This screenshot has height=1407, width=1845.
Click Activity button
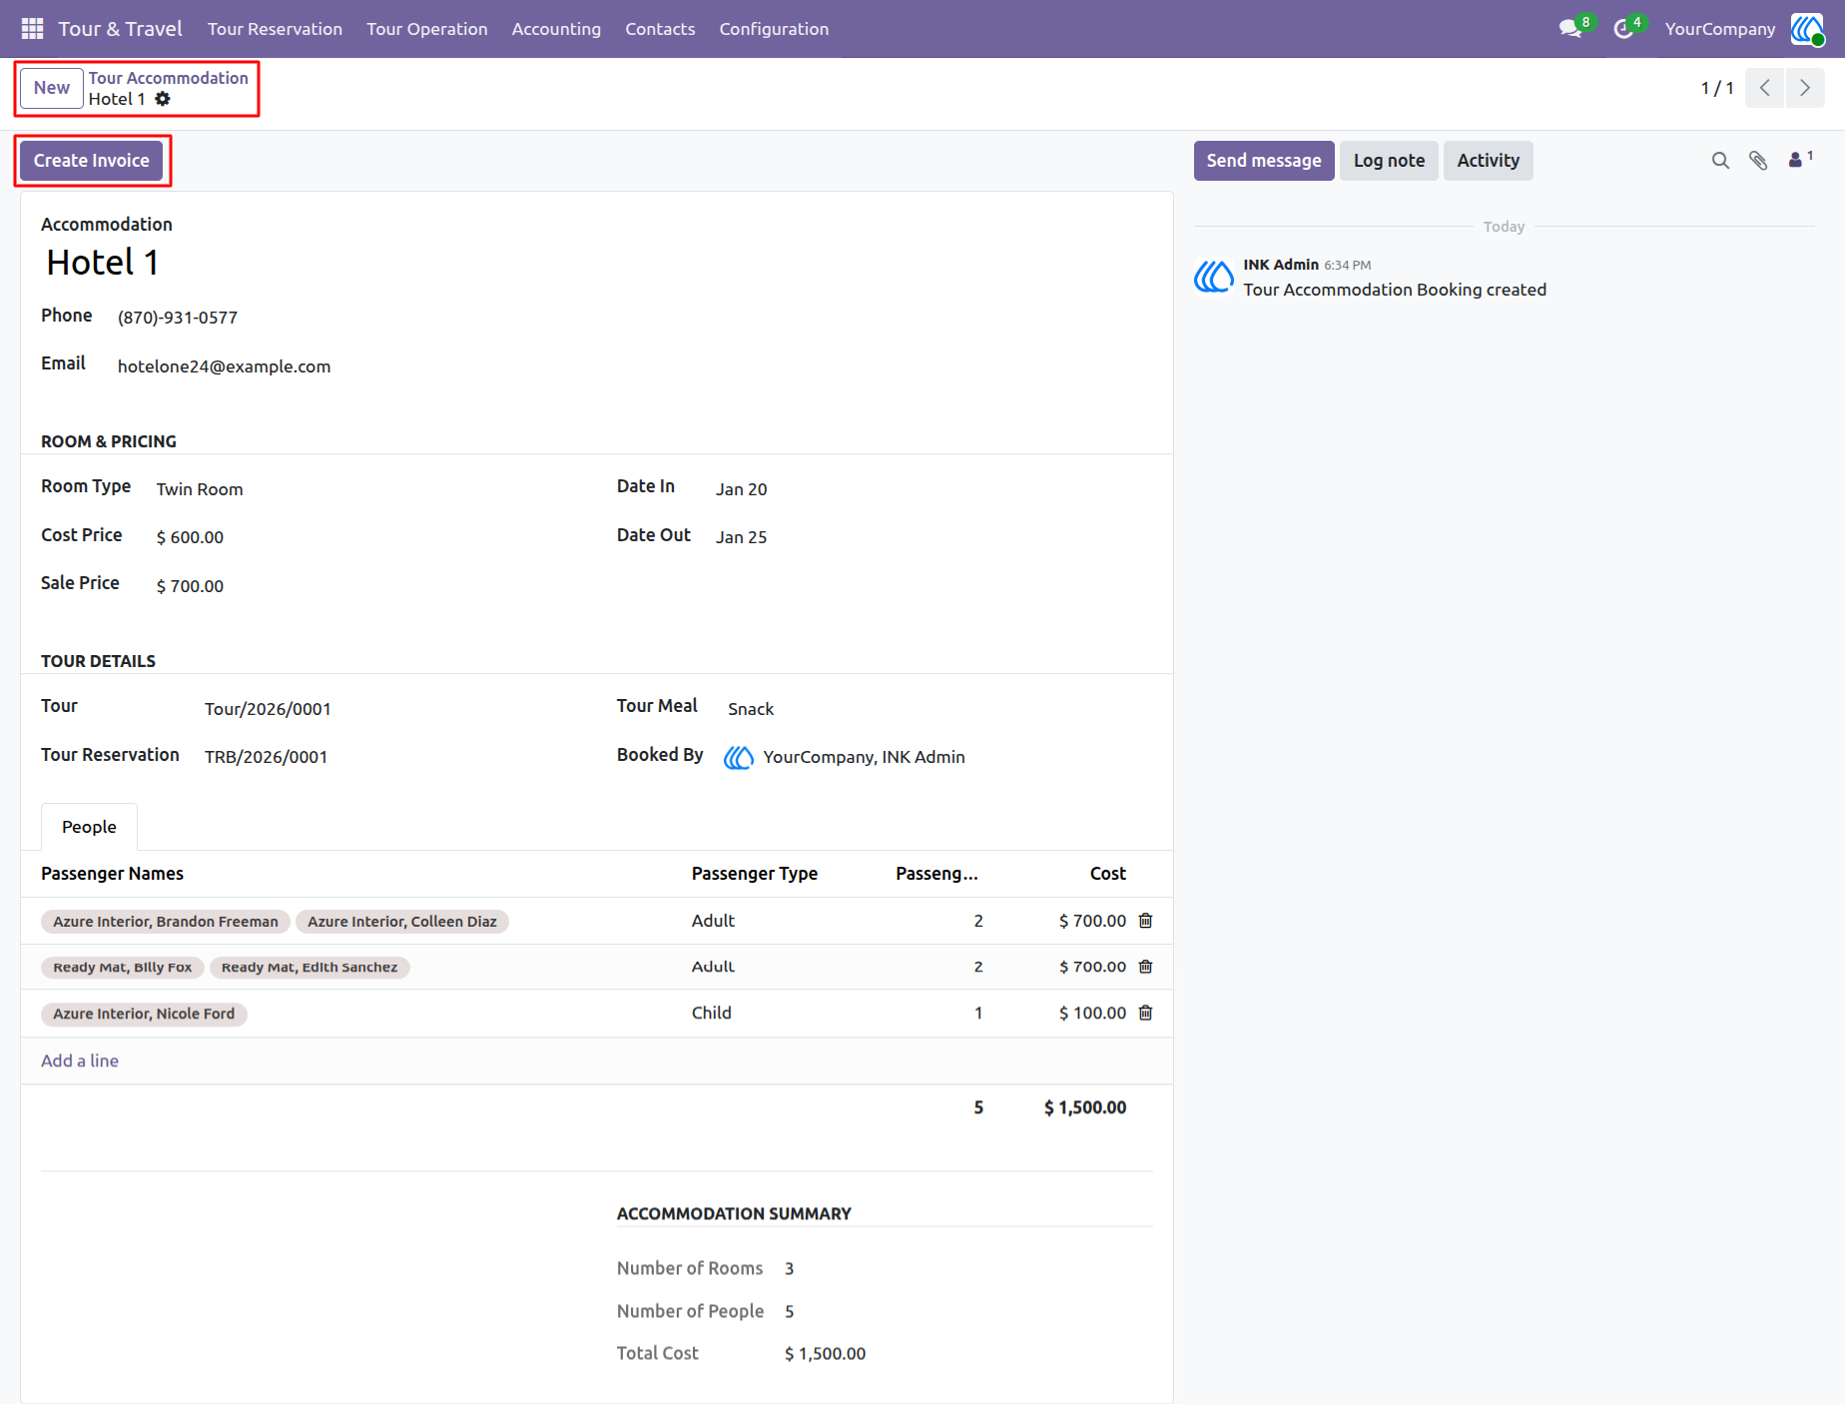(x=1488, y=161)
